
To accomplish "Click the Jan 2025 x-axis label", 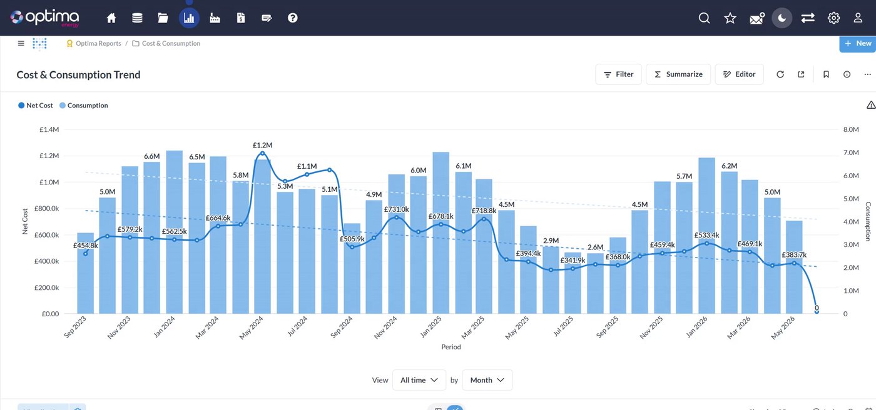I will click(x=432, y=328).
